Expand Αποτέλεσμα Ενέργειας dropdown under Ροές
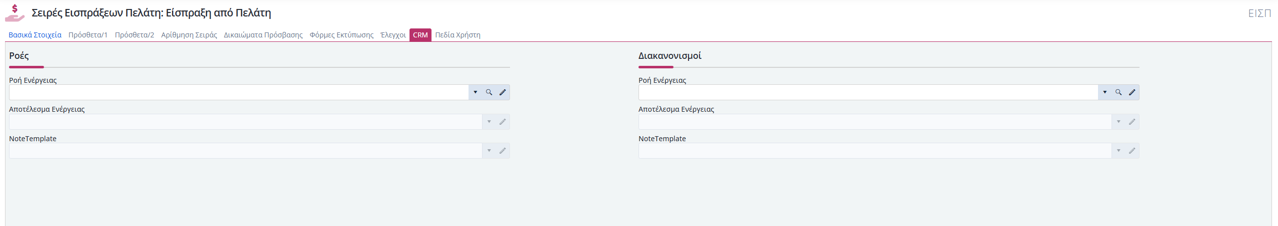 pos(489,122)
